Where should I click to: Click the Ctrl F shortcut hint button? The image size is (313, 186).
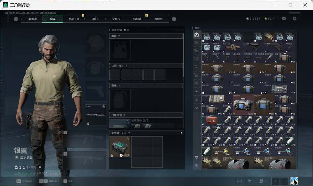coord(48,181)
